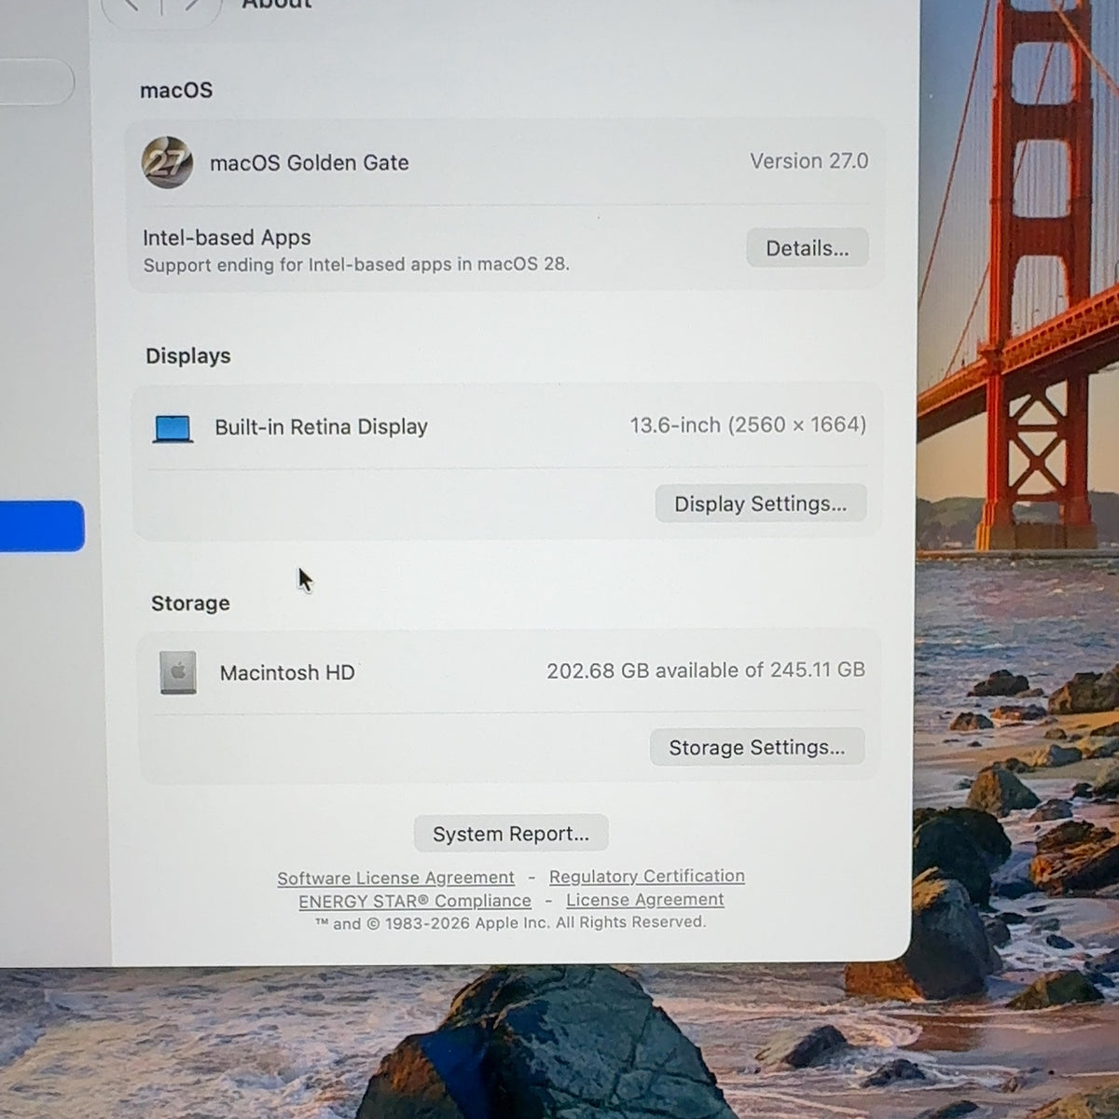Click the Displays section heading
Image resolution: width=1119 pixels, height=1119 pixels.
tap(188, 356)
